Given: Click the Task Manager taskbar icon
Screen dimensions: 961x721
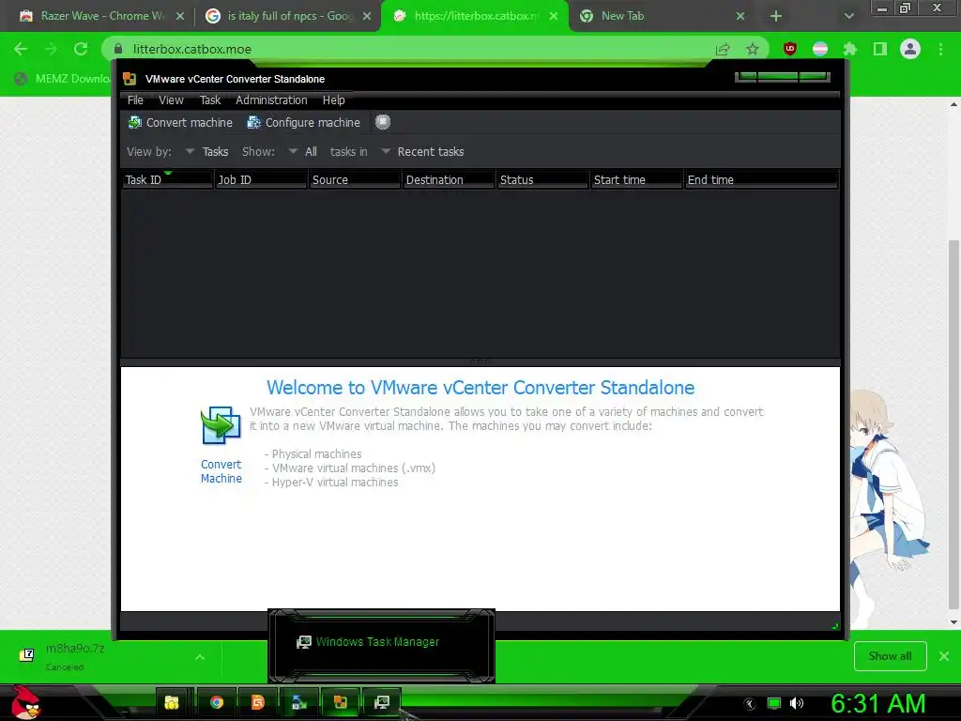Looking at the screenshot, I should pyautogui.click(x=382, y=702).
